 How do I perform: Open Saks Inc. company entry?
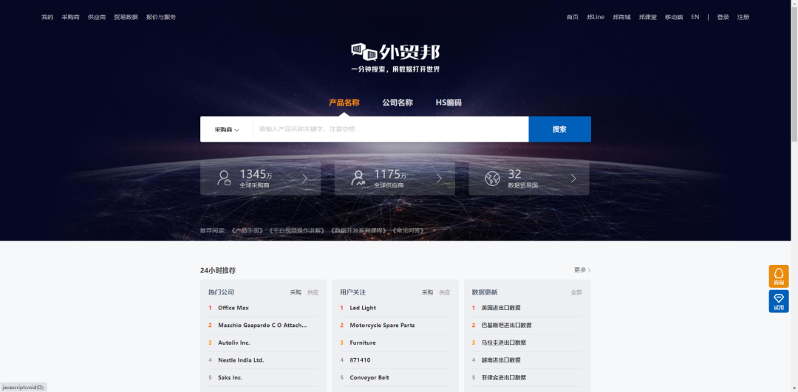click(230, 378)
